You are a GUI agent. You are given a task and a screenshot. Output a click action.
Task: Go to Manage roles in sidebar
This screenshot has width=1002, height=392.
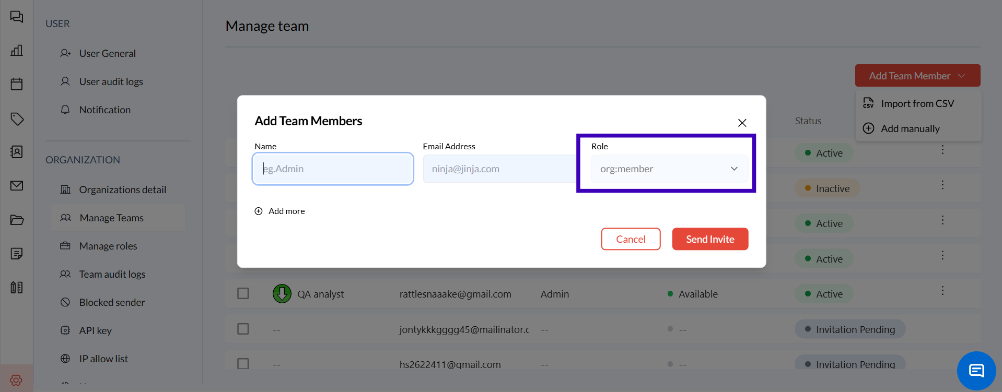click(x=108, y=246)
